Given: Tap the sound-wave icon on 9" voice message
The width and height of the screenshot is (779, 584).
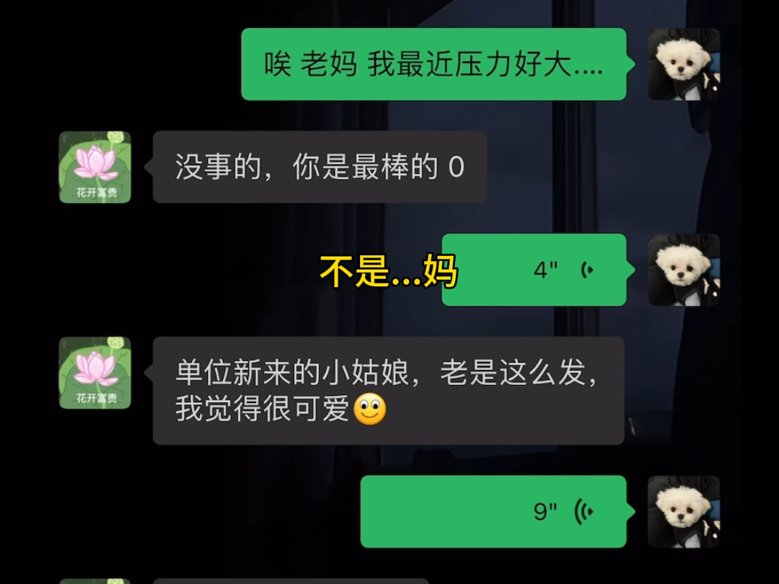Looking at the screenshot, I should pos(584,511).
